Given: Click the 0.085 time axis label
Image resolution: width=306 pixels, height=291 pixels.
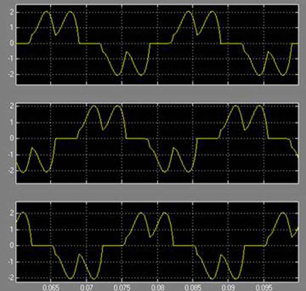Looking at the screenshot, I should (x=193, y=286).
